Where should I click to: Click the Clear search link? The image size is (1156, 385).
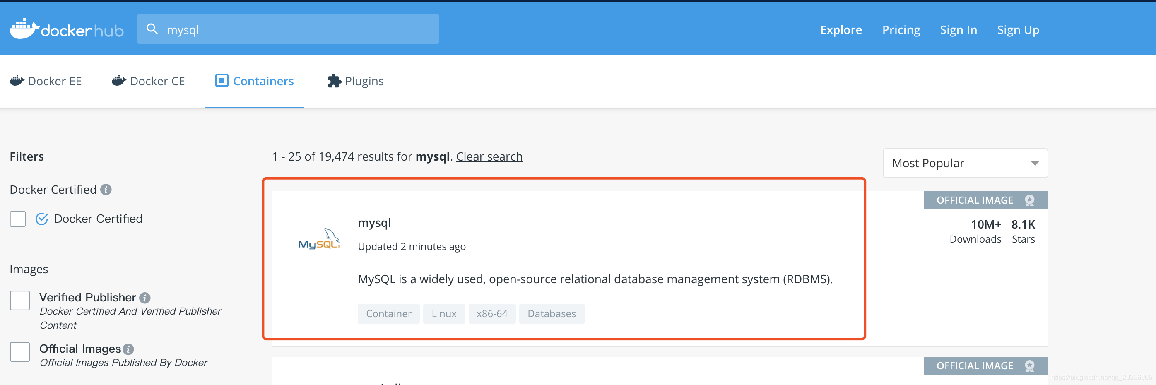pyautogui.click(x=489, y=156)
